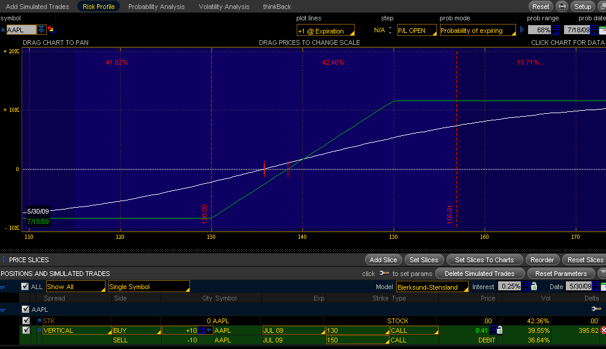Remove the vertical spread with red X icon

(603, 330)
